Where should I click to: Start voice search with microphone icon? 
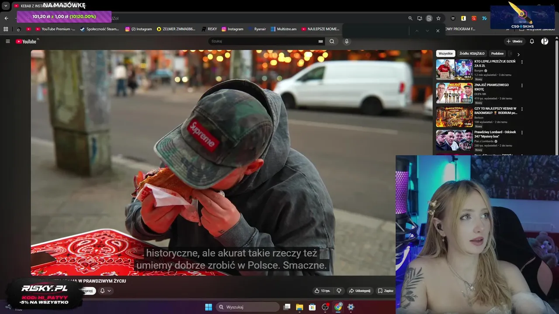(347, 41)
